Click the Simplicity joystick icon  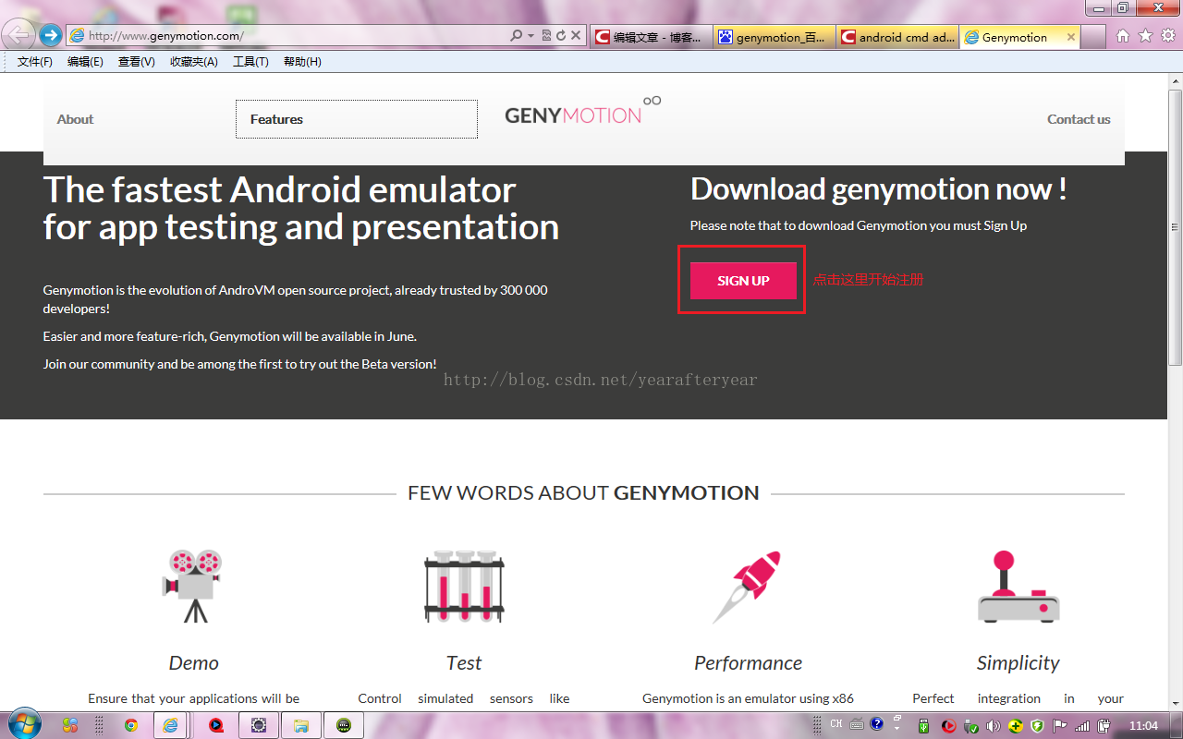click(x=1018, y=587)
